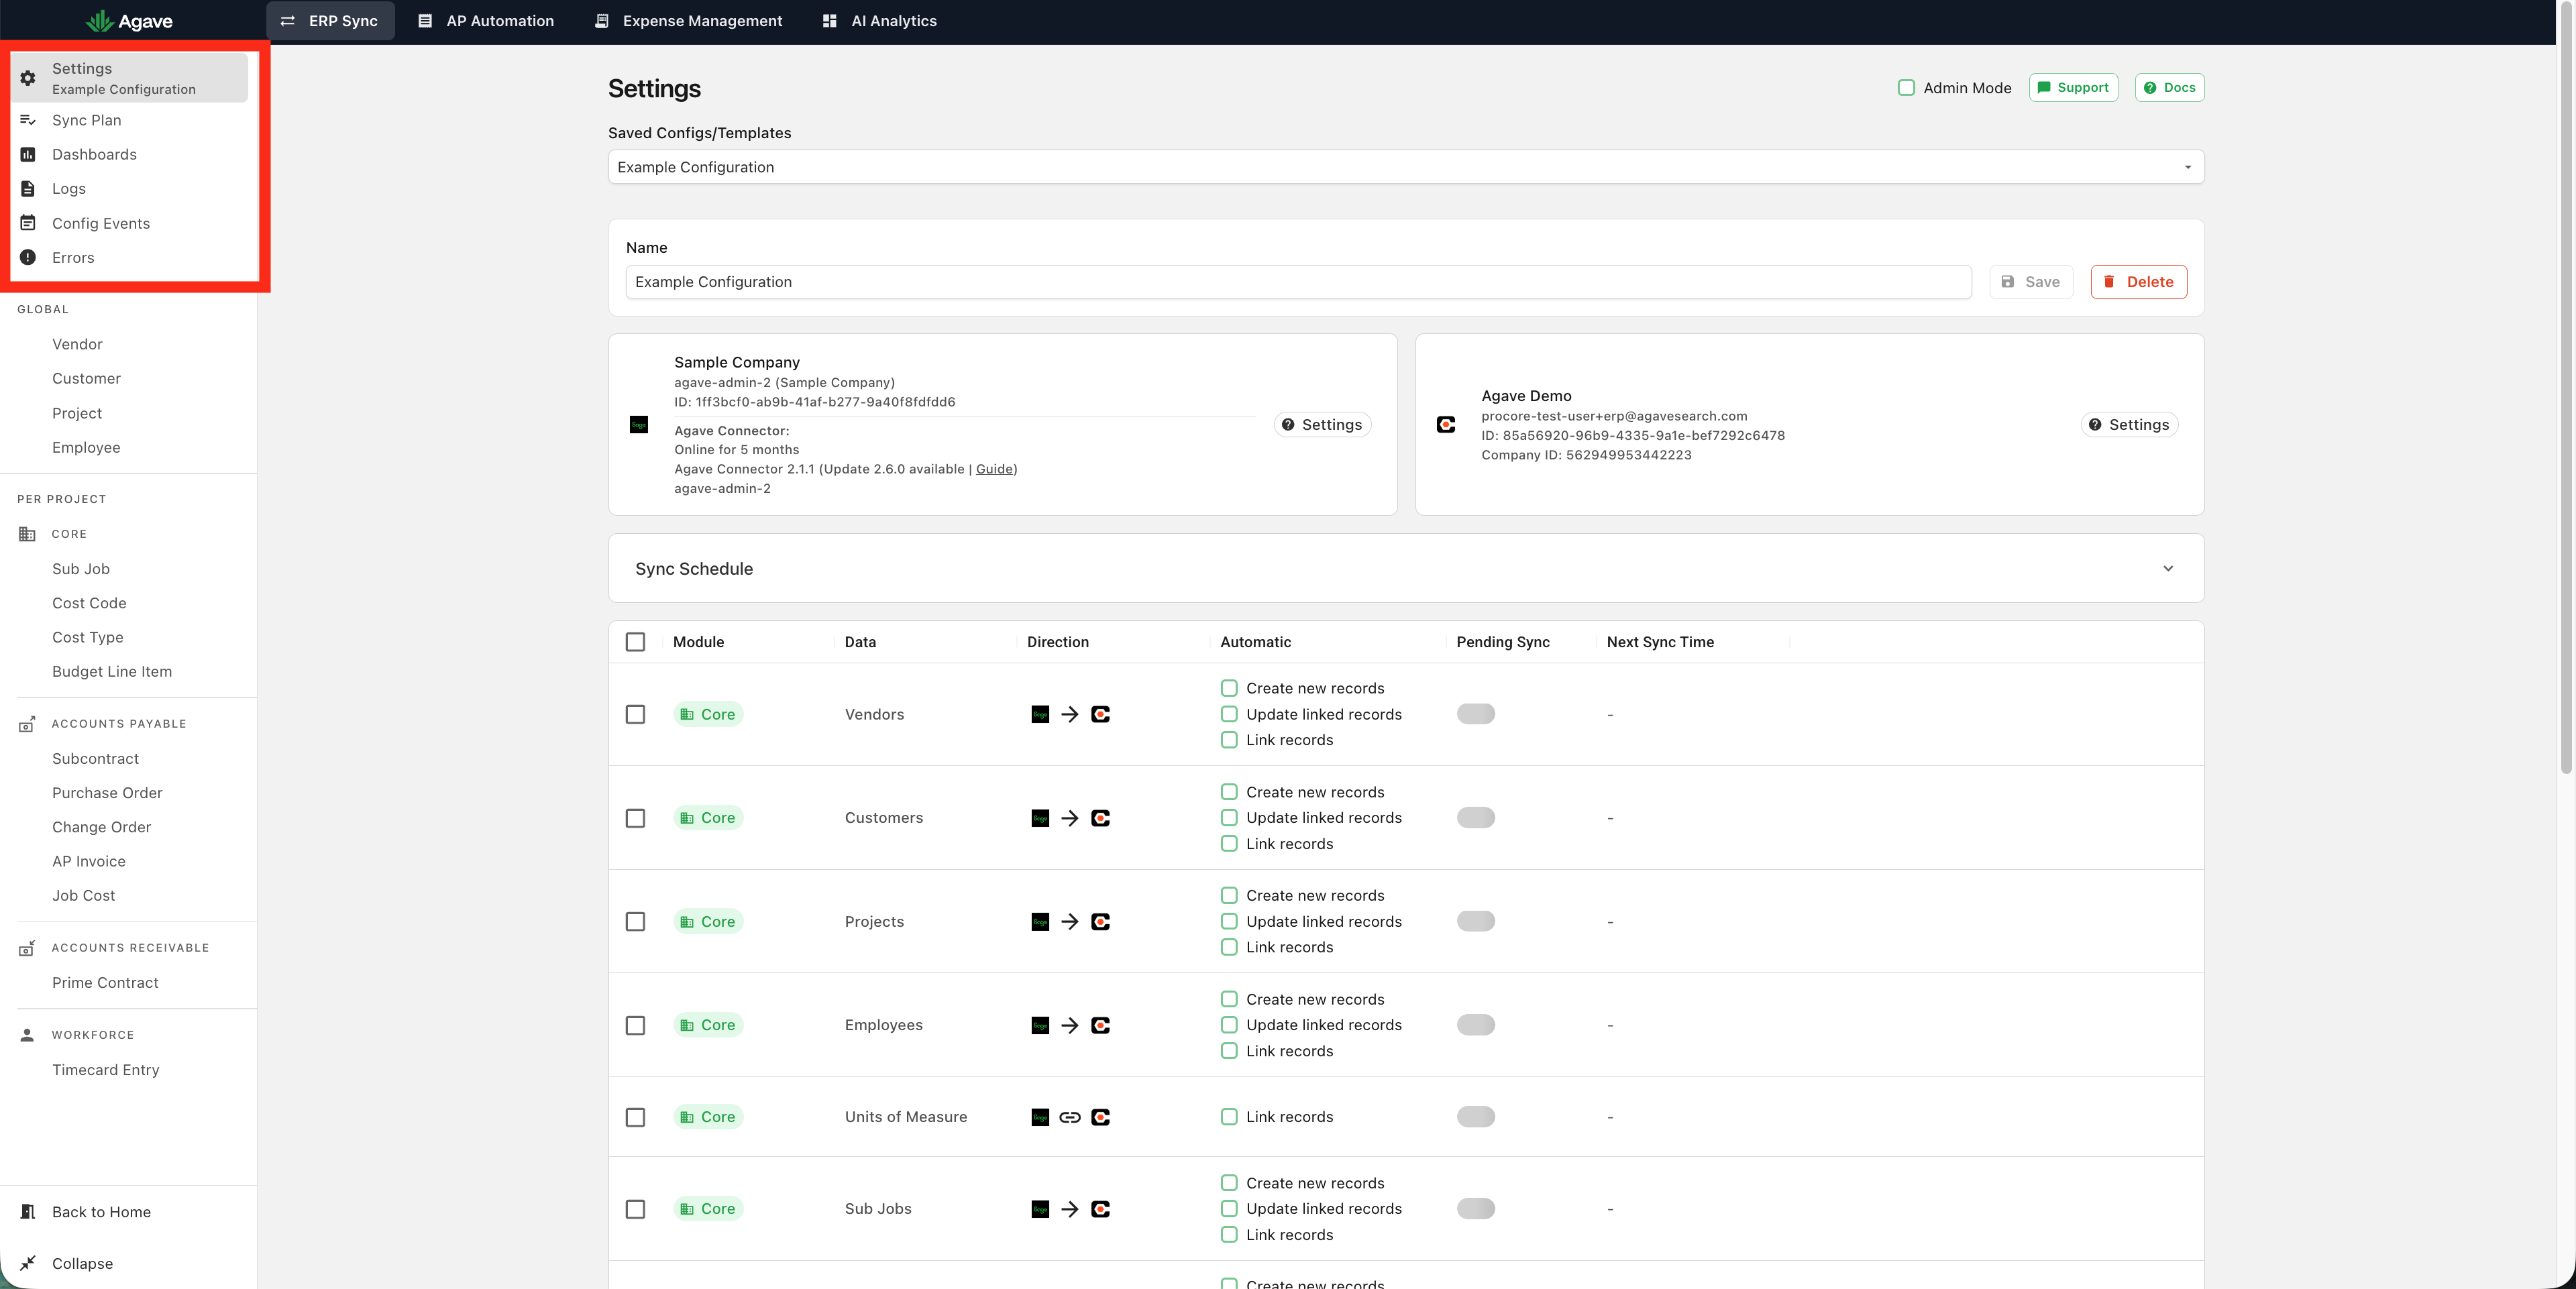Open the connector update Guide link

994,469
